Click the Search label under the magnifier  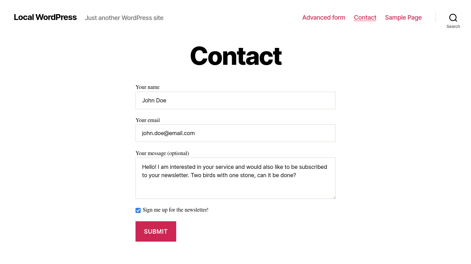point(453,27)
